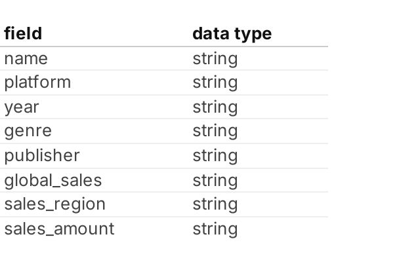Select the 'sales_region' field name
The image size is (420, 262).
click(54, 204)
